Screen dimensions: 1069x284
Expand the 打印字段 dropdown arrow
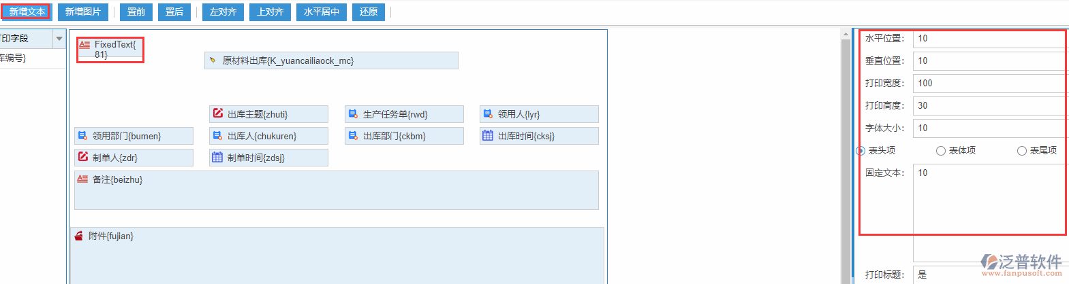59,39
